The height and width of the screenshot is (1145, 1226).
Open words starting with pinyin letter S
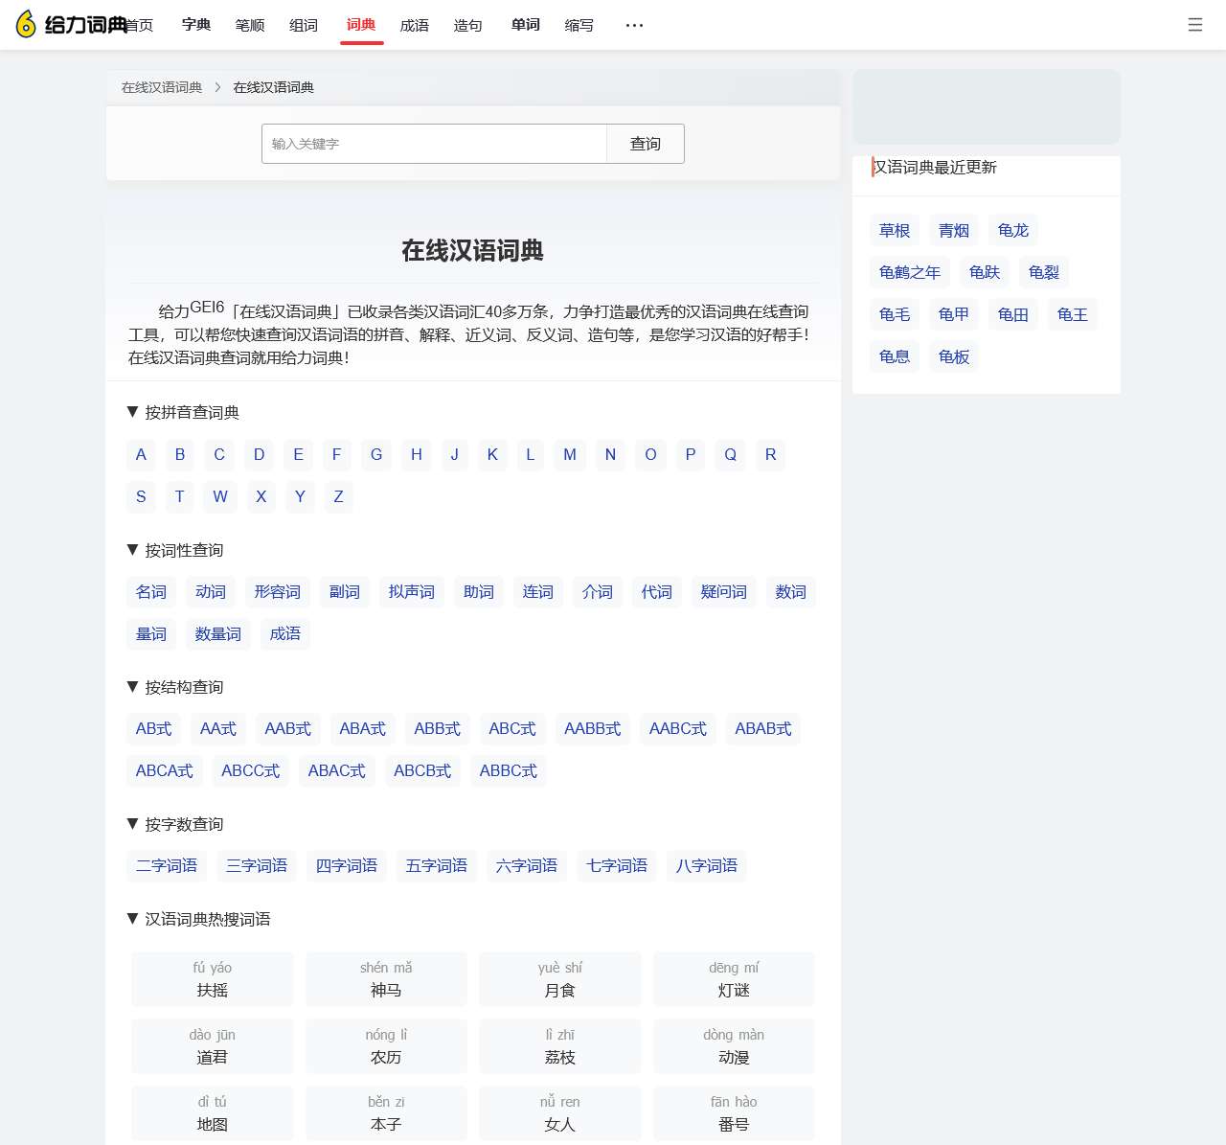click(141, 496)
